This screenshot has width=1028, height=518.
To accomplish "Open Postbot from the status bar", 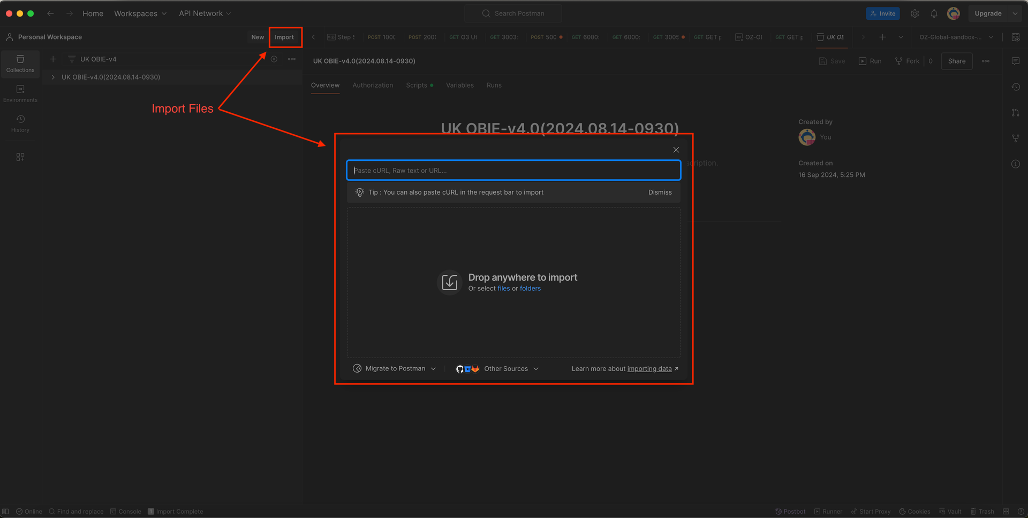I will (790, 512).
